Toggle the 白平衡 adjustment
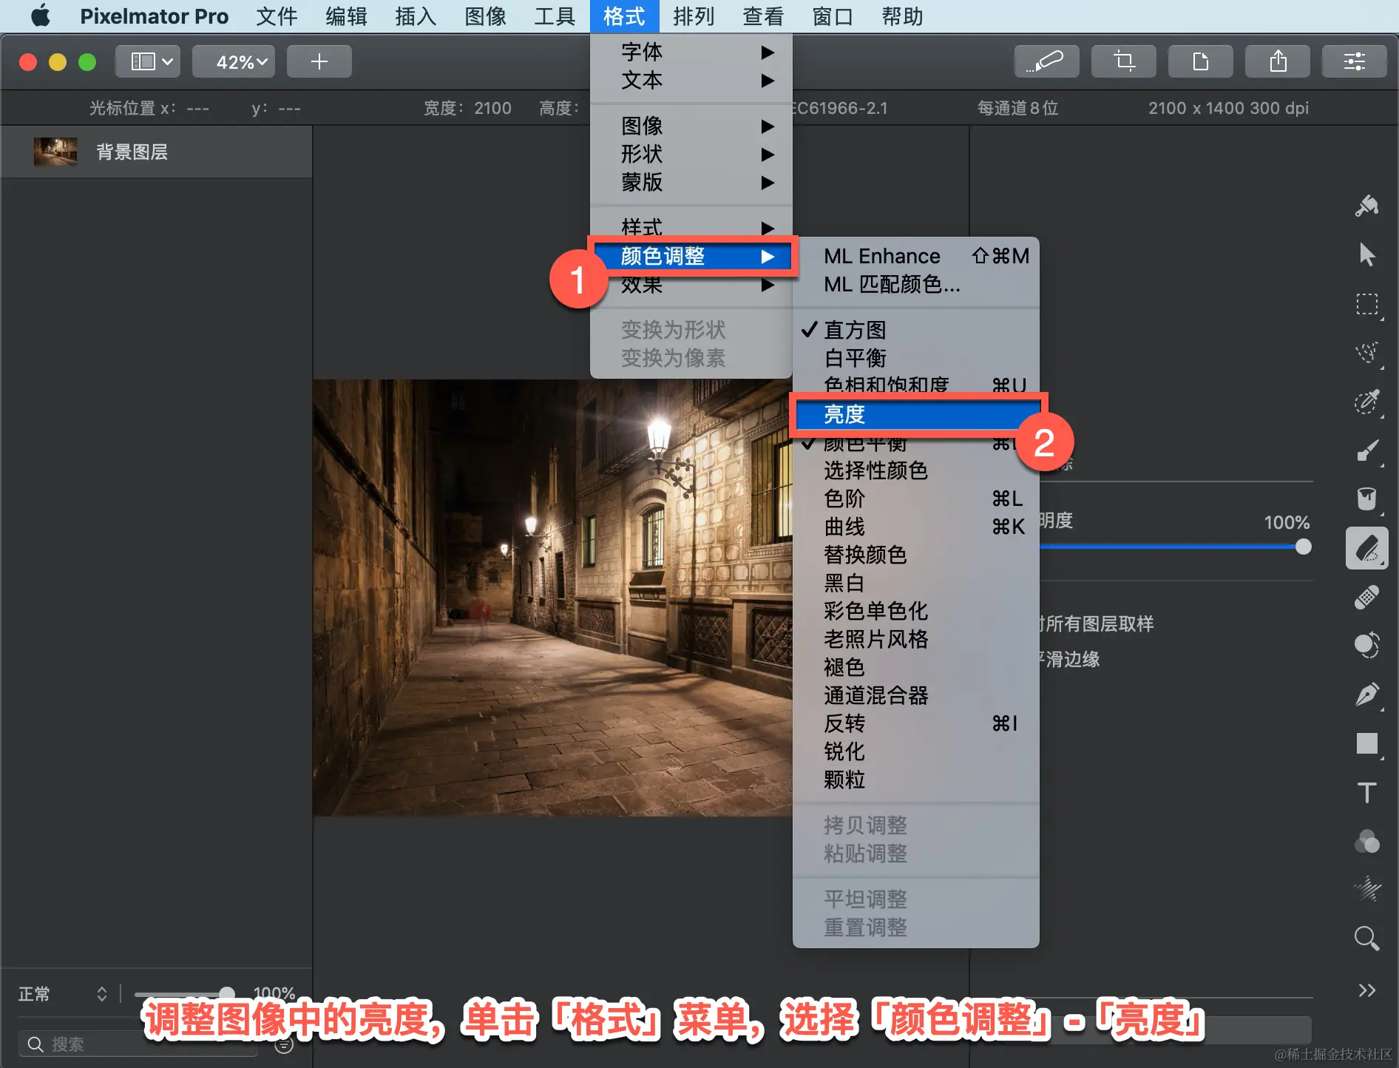The height and width of the screenshot is (1068, 1399). [915, 358]
